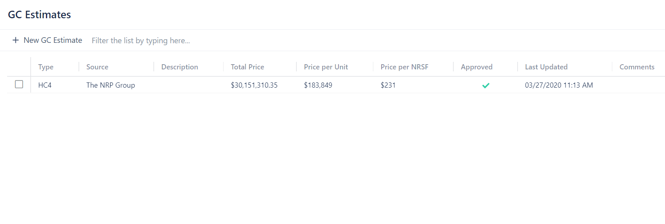Open the HC4 type cell
The width and height of the screenshot is (665, 224).
(45, 85)
